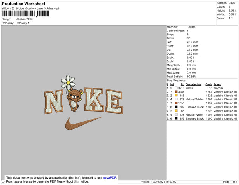Click the Stitches value '9379'
The height and width of the screenshot is (185, 239).
[x=232, y=3]
